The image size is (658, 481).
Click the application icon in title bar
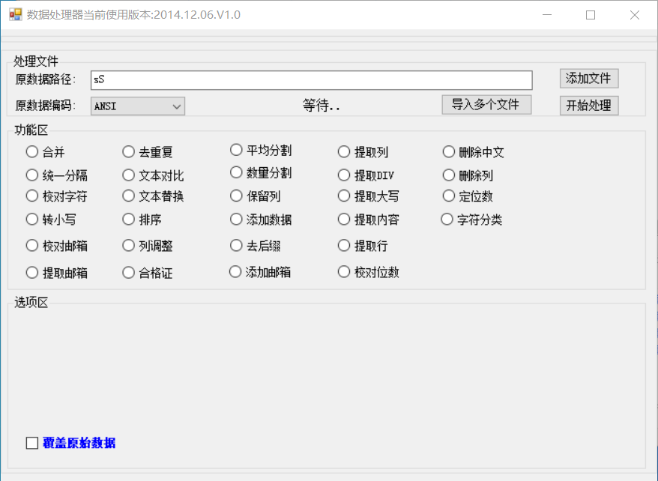[x=15, y=14]
